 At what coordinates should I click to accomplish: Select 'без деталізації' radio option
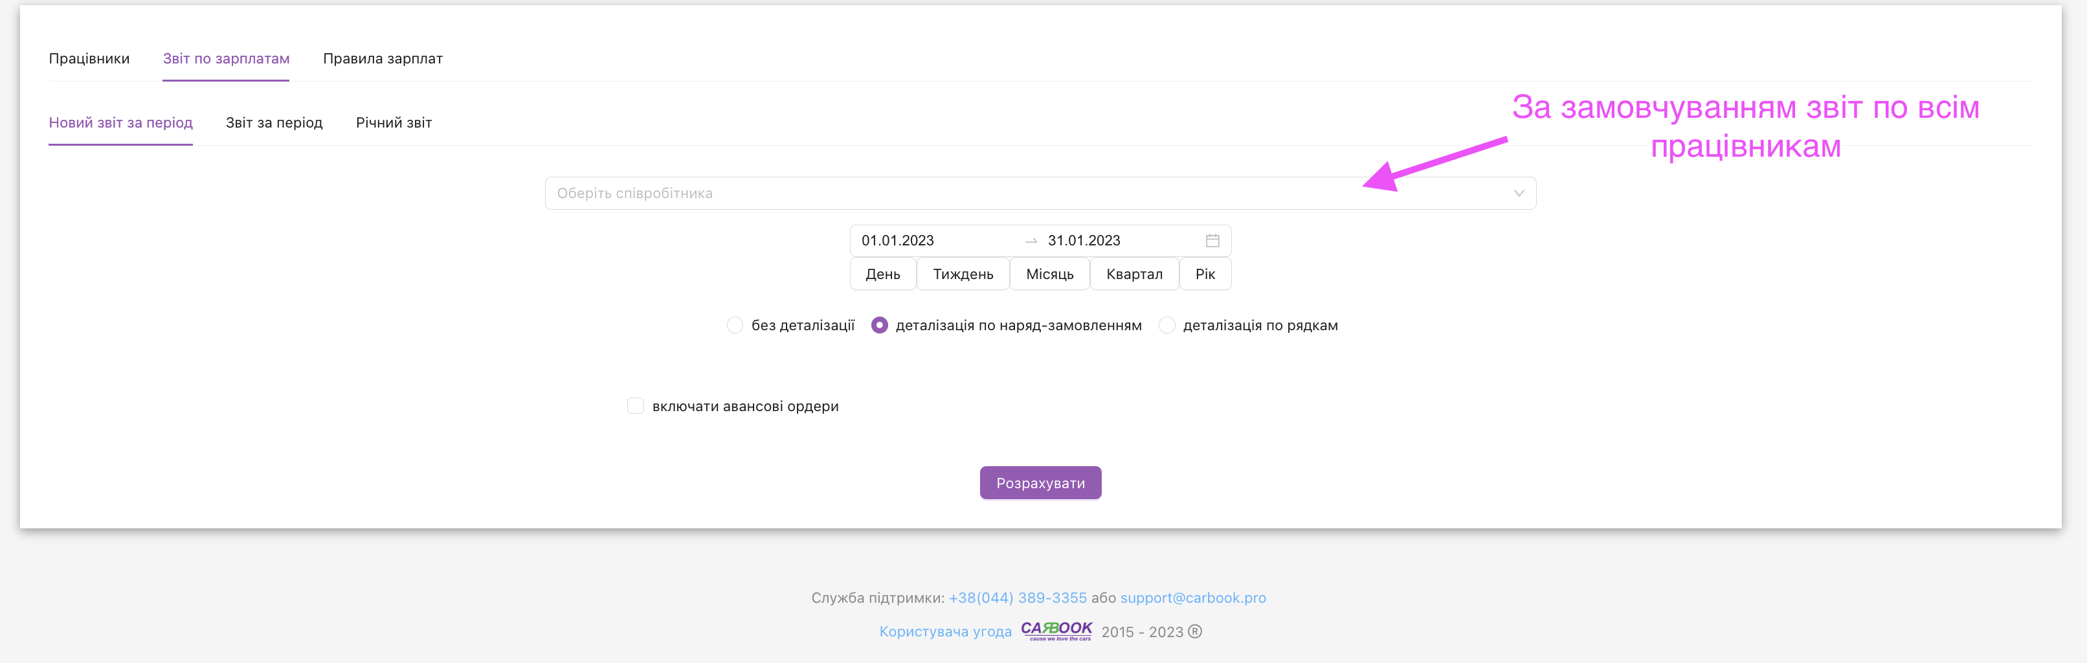pyautogui.click(x=735, y=326)
